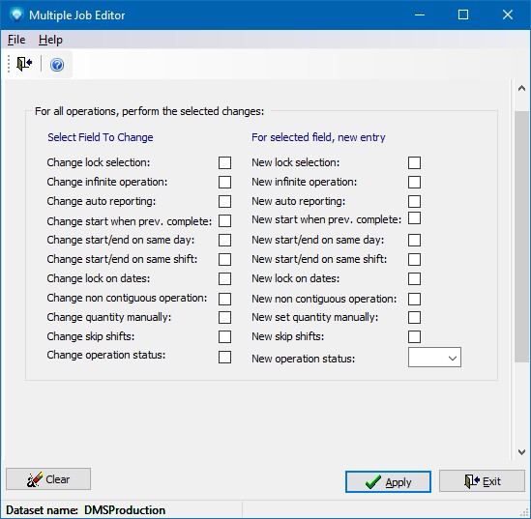
Task: Apply the selected changes
Action: tap(388, 481)
